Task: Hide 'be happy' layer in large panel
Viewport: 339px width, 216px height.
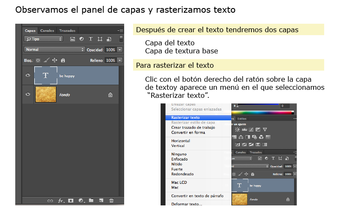Action: click(28, 75)
